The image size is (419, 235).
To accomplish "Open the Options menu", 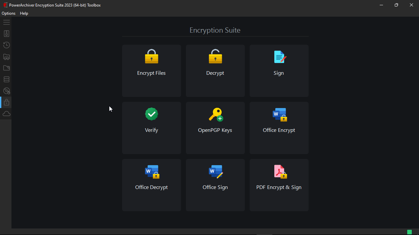I will [x=9, y=13].
